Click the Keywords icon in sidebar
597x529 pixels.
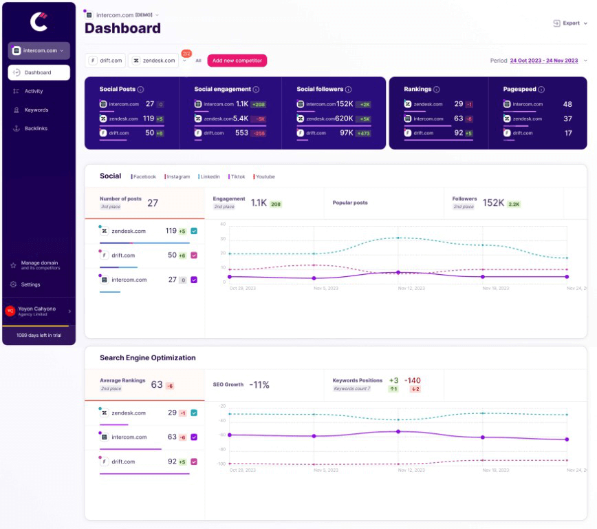click(16, 110)
